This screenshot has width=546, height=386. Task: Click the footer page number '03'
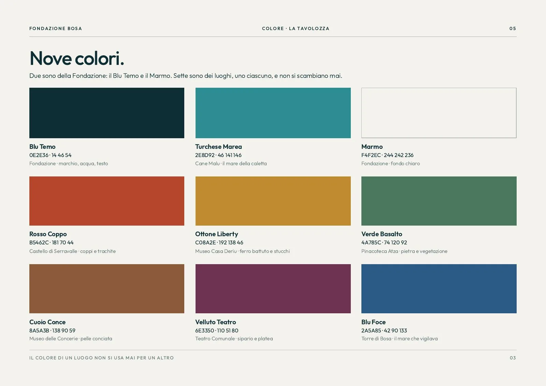pos(513,358)
